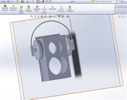The image size is (127, 100).
Task: Click the Zoom to Fit magnifier icon
Action: 32,16
